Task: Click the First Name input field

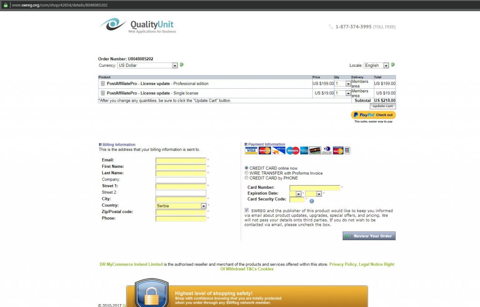Action: [181, 167]
